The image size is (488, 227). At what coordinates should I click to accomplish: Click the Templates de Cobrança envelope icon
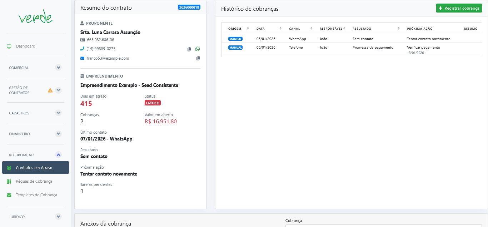click(x=9, y=195)
